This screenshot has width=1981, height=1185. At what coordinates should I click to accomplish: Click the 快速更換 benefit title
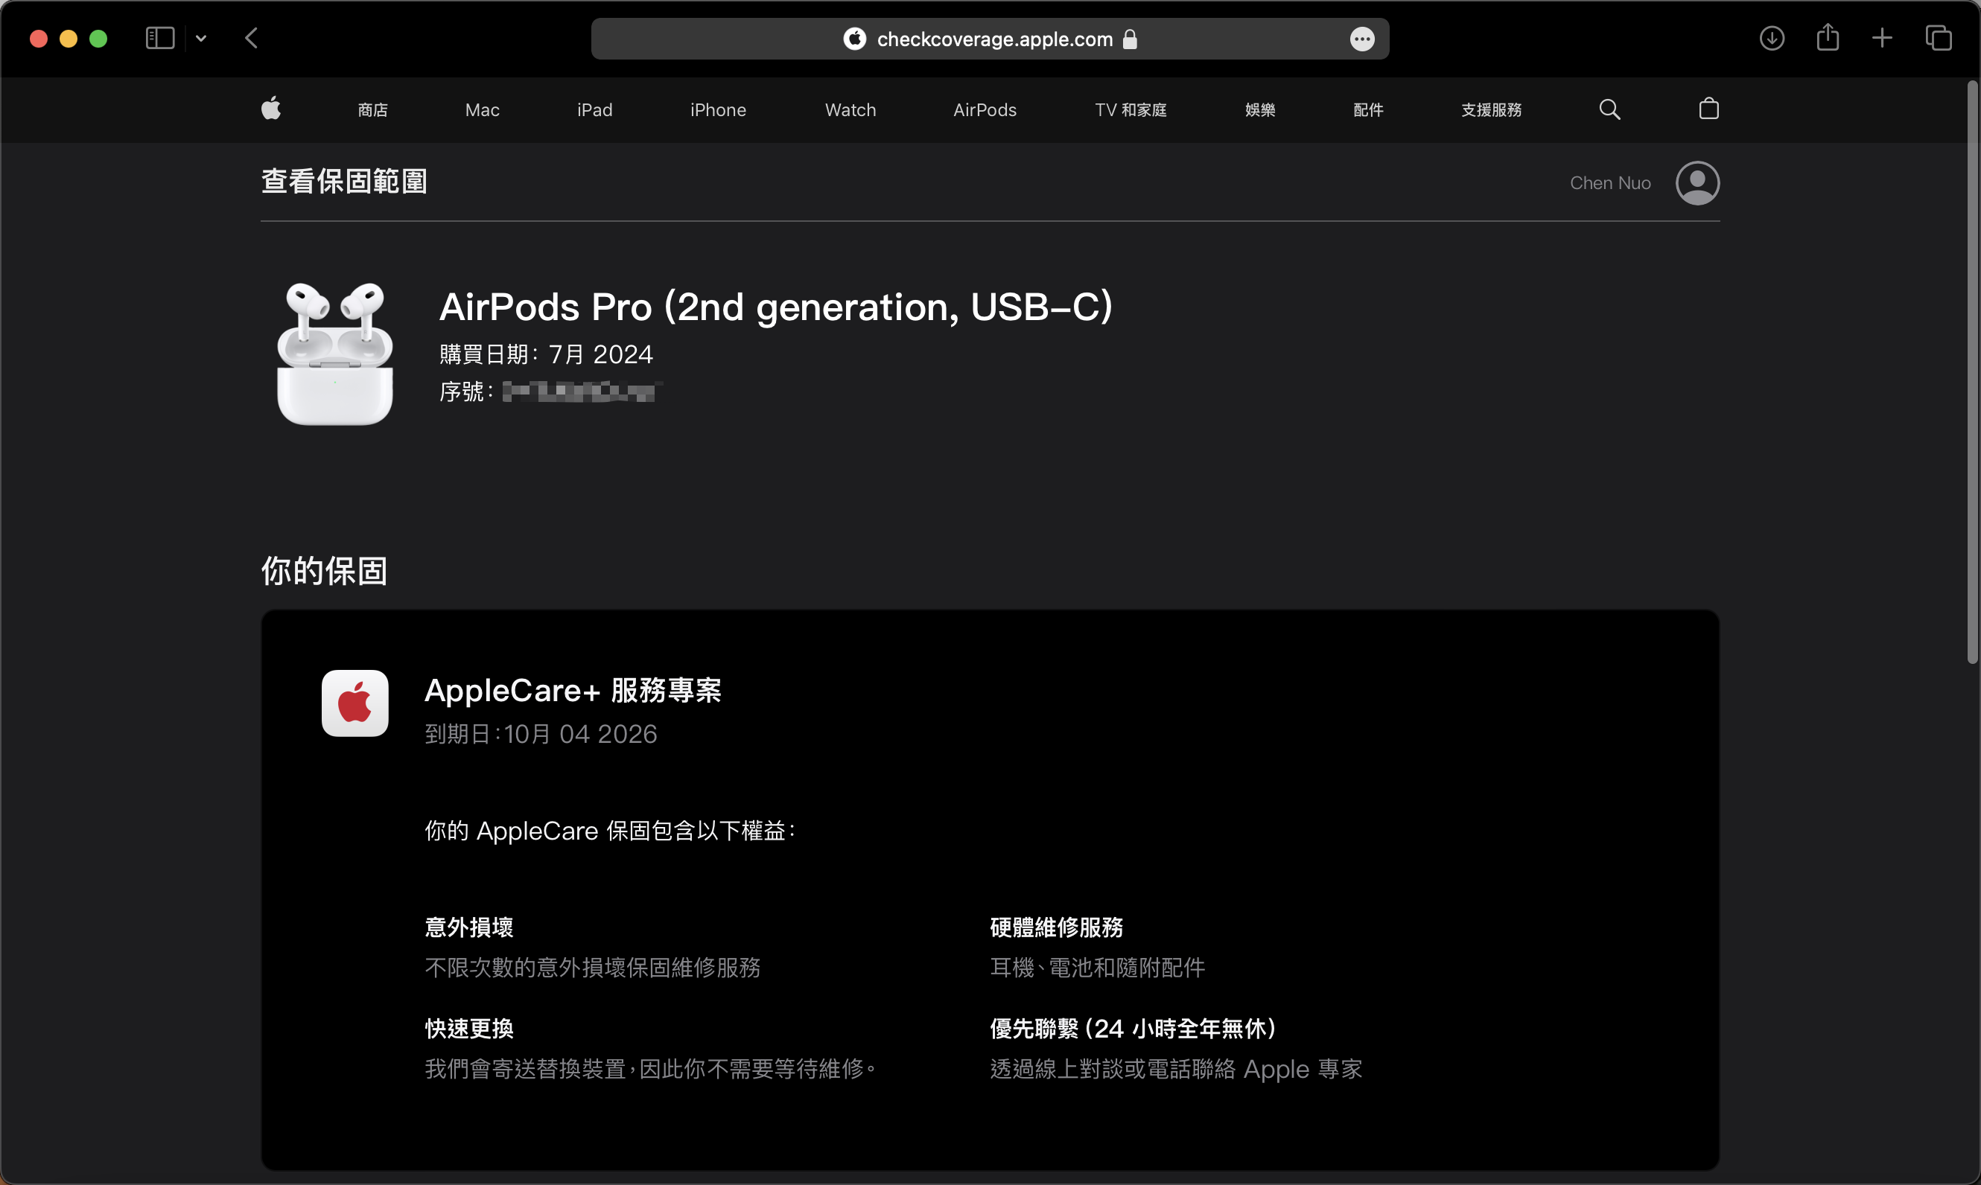pos(469,1029)
